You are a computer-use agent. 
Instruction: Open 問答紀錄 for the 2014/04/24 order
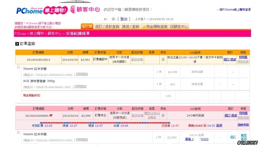click(x=243, y=118)
